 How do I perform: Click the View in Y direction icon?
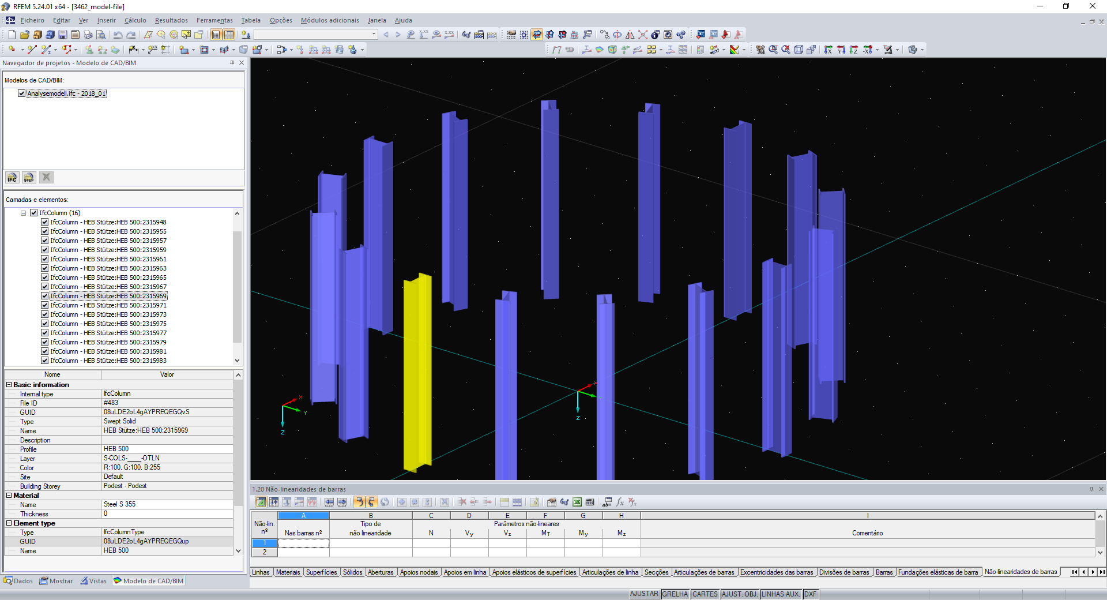pyautogui.click(x=841, y=50)
